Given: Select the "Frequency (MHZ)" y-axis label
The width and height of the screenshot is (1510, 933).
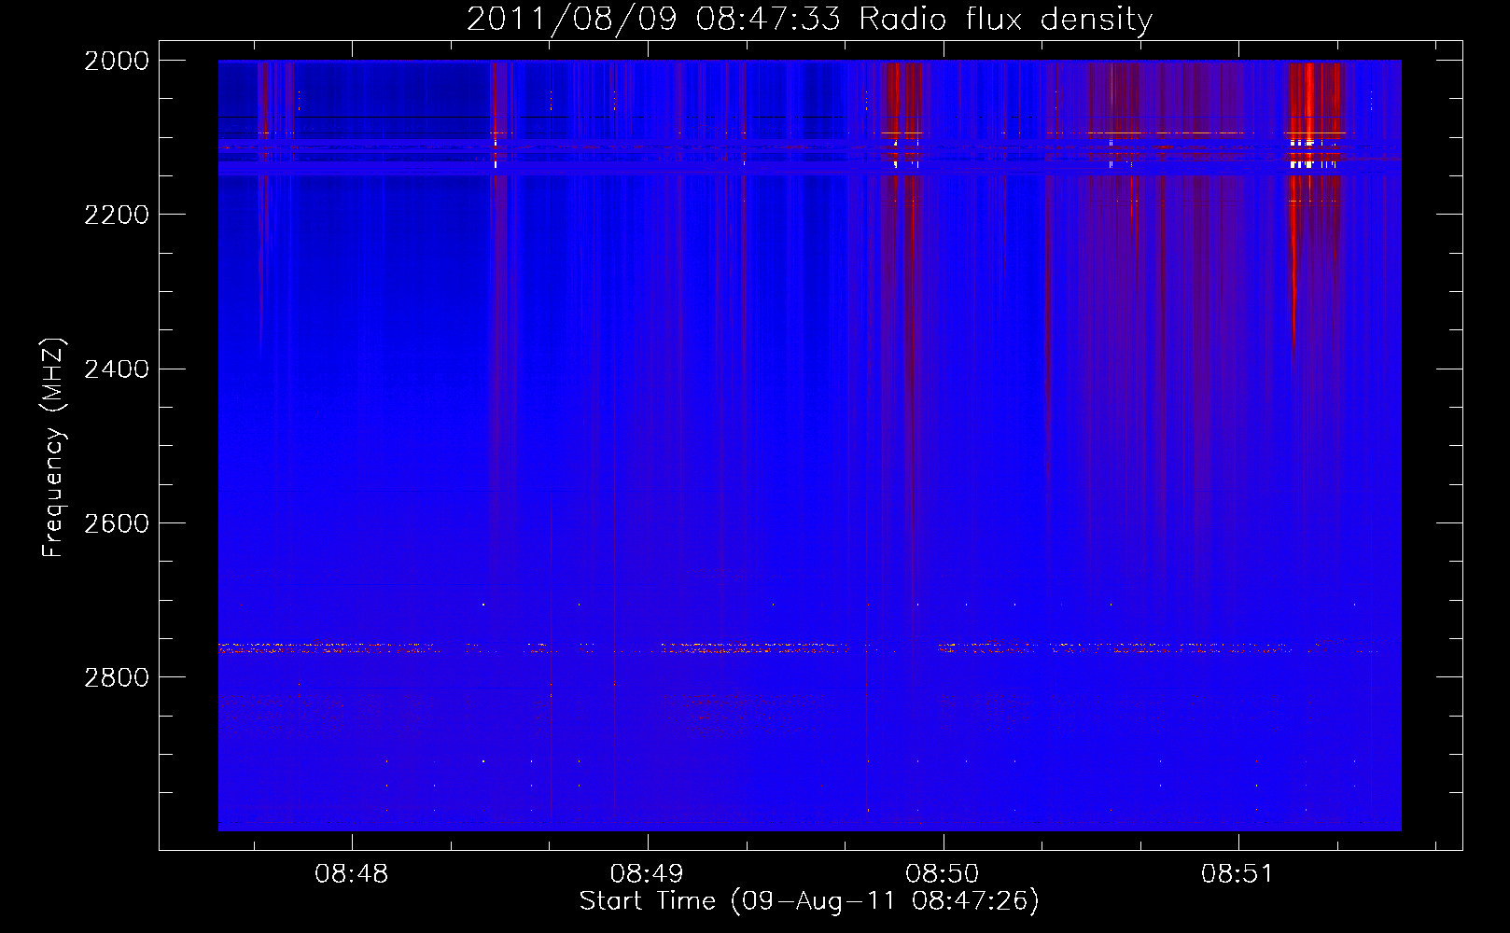Looking at the screenshot, I should [53, 448].
